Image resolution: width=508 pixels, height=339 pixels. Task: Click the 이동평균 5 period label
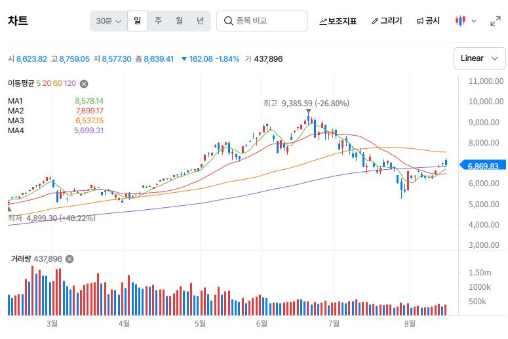pyautogui.click(x=38, y=83)
